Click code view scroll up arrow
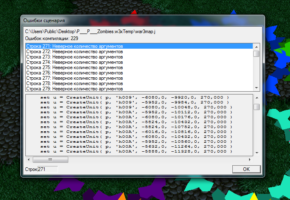This screenshot has width=290, height=200. (x=257, y=98)
